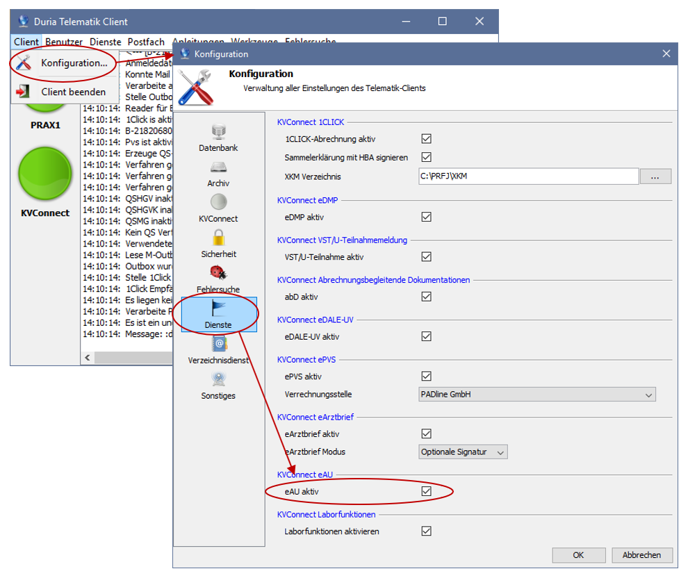Toggle the VST/U-Teilnahme aktiv checkbox
Screen dimensions: 688x578
tap(426, 257)
